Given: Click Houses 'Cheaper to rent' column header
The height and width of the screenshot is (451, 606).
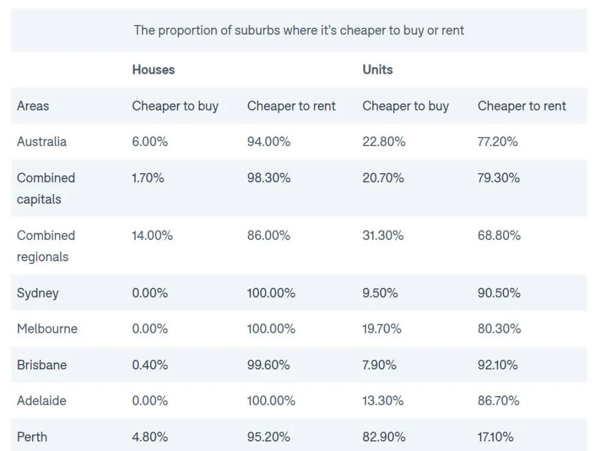Looking at the screenshot, I should pyautogui.click(x=291, y=106).
